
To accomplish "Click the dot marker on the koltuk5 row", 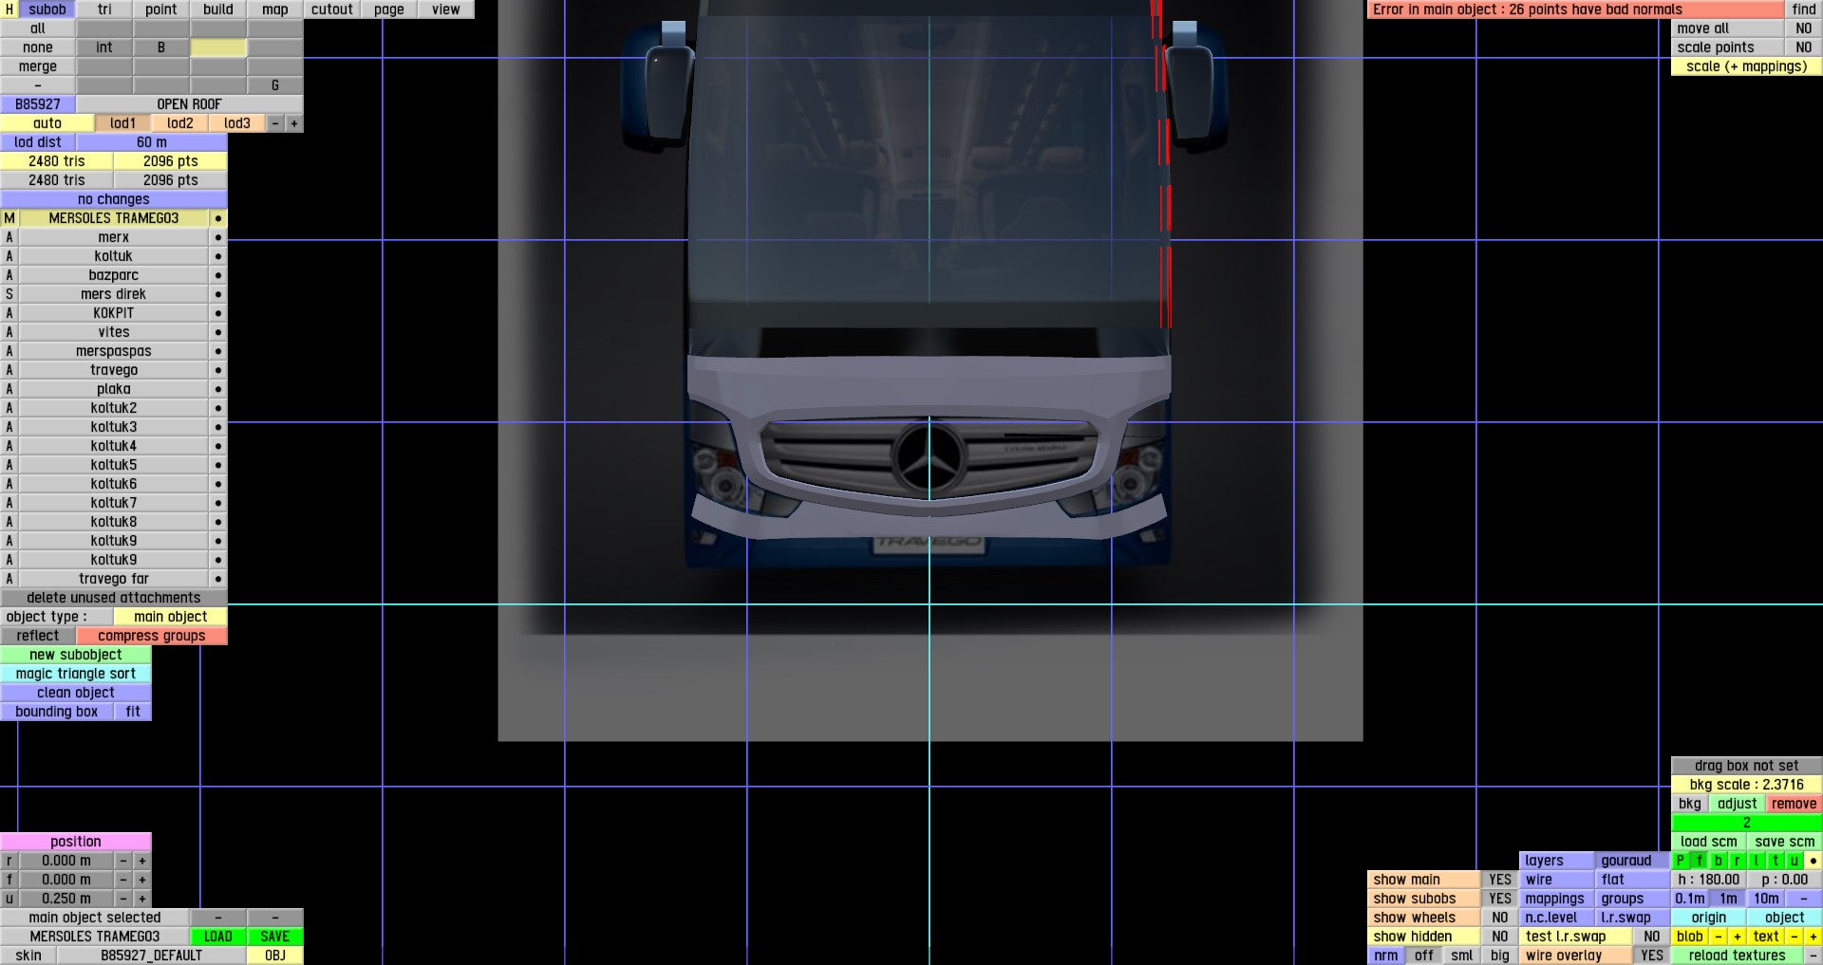I will tap(218, 465).
